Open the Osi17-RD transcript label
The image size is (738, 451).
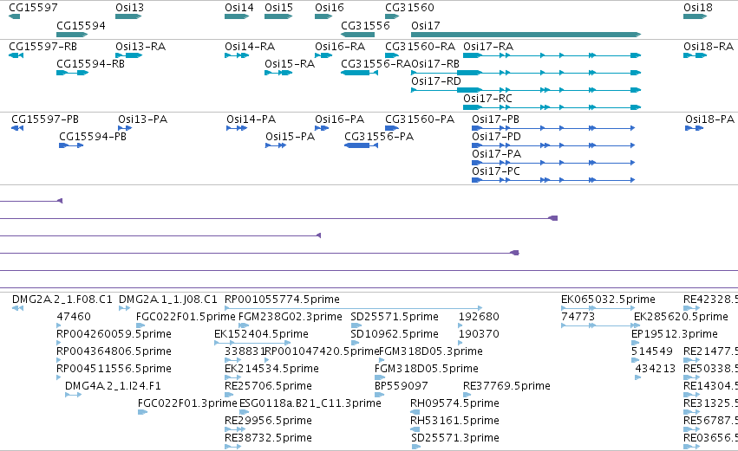(x=436, y=81)
